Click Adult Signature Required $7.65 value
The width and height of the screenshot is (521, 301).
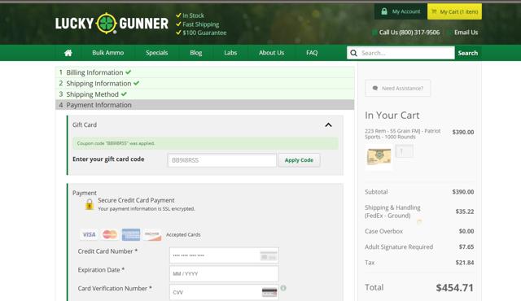tap(466, 247)
